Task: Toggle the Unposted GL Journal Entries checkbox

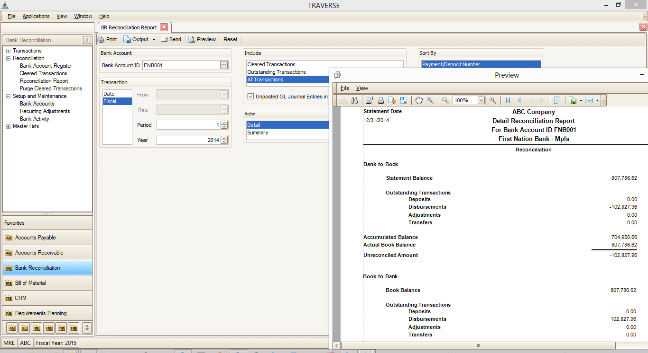Action: pyautogui.click(x=250, y=97)
